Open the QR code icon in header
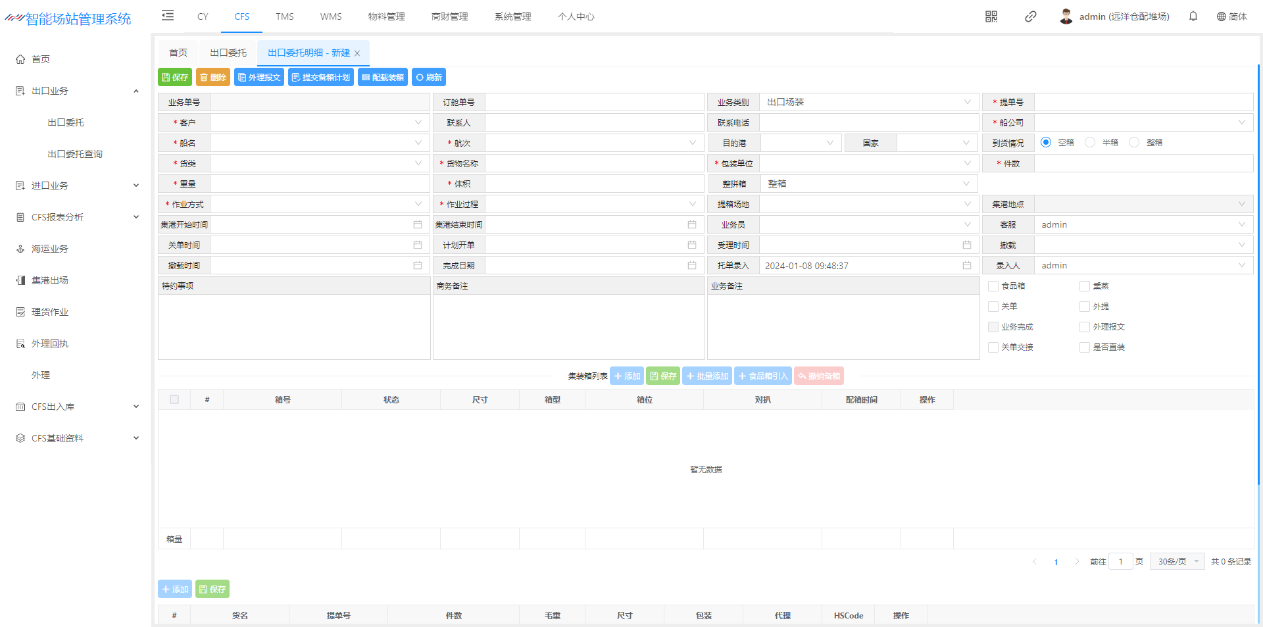1263x627 pixels. (x=991, y=16)
